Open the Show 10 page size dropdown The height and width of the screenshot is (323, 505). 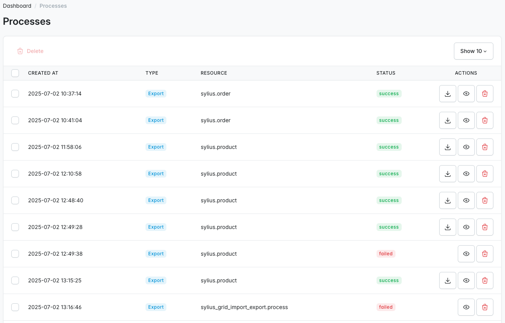473,51
